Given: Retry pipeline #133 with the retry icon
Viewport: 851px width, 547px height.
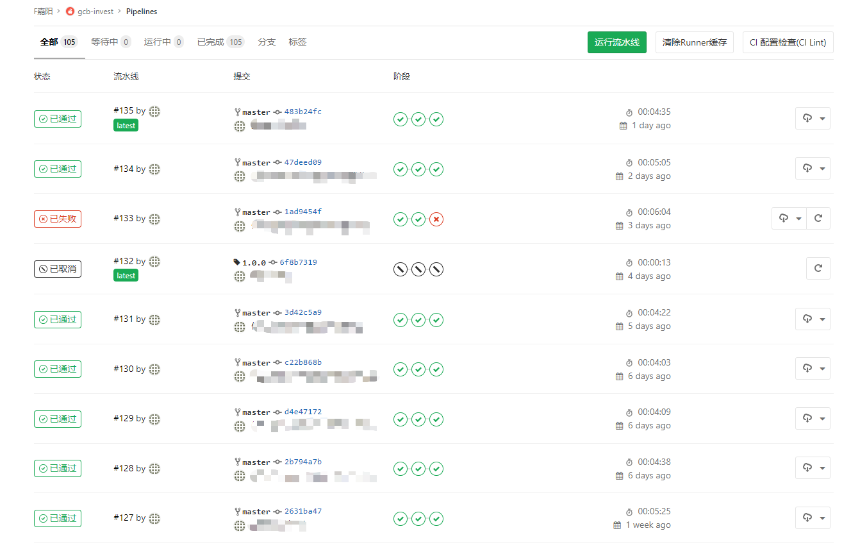Looking at the screenshot, I should [818, 219].
